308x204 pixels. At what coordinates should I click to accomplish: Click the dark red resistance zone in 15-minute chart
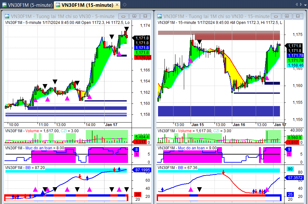tap(237, 37)
